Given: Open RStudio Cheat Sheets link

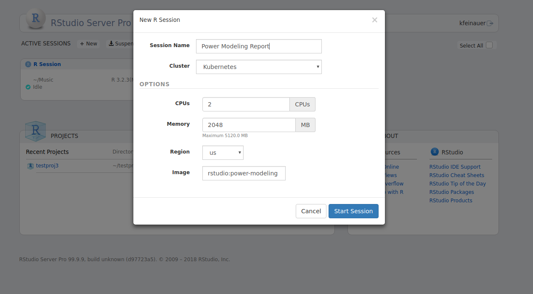Looking at the screenshot, I should pyautogui.click(x=456, y=175).
